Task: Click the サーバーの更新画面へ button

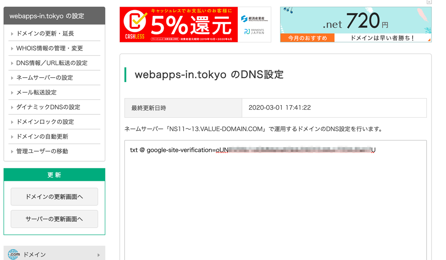Action: pos(54,219)
